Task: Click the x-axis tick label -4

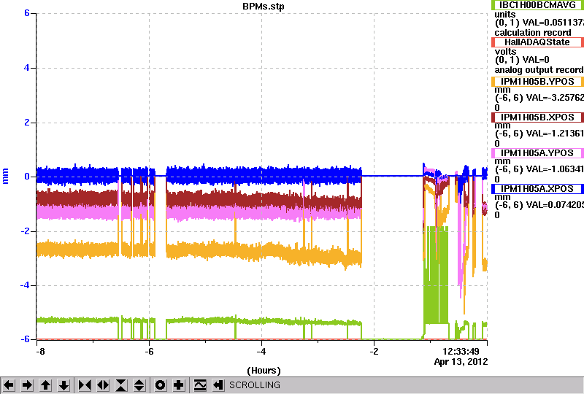Action: point(261,352)
